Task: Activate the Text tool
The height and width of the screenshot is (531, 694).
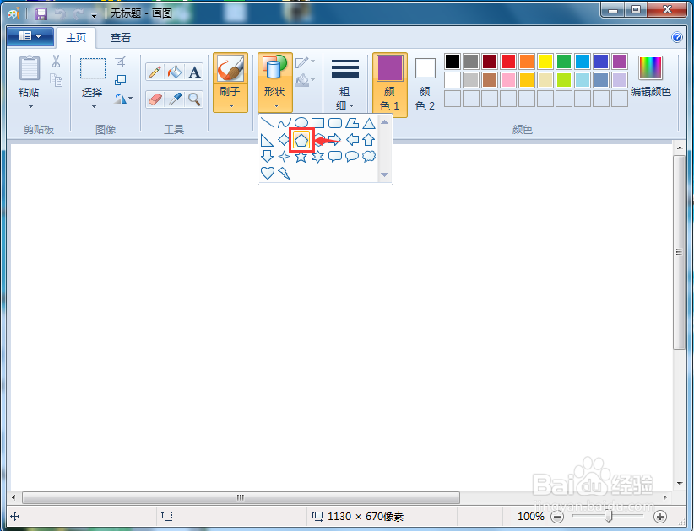Action: tap(194, 72)
